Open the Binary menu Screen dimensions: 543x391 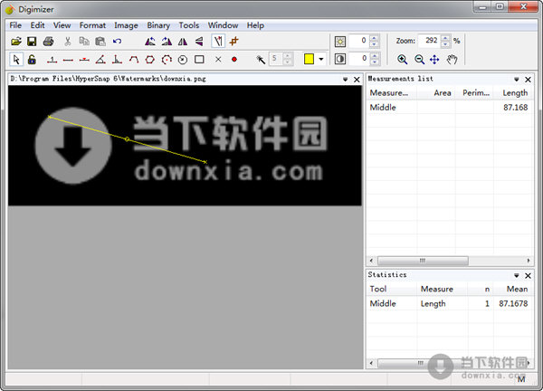158,25
